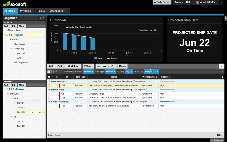Screen dimensions: 227x142
Task: Collapse the Mobile App tree node
Action: click(11, 48)
